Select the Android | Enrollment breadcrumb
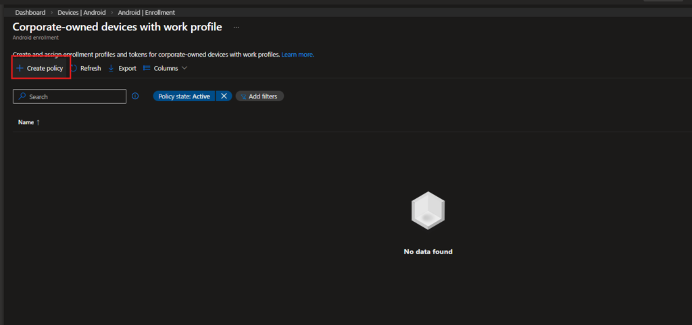Viewport: 692px width, 325px height. point(147,13)
